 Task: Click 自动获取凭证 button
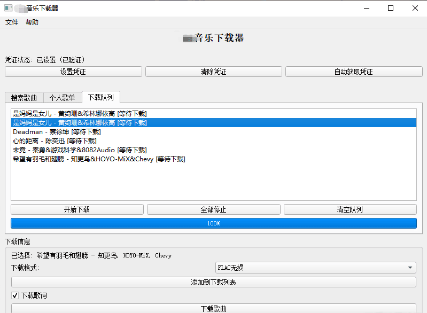(x=353, y=72)
